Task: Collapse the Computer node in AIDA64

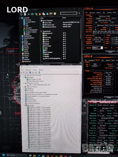Action: [x=20, y=18]
